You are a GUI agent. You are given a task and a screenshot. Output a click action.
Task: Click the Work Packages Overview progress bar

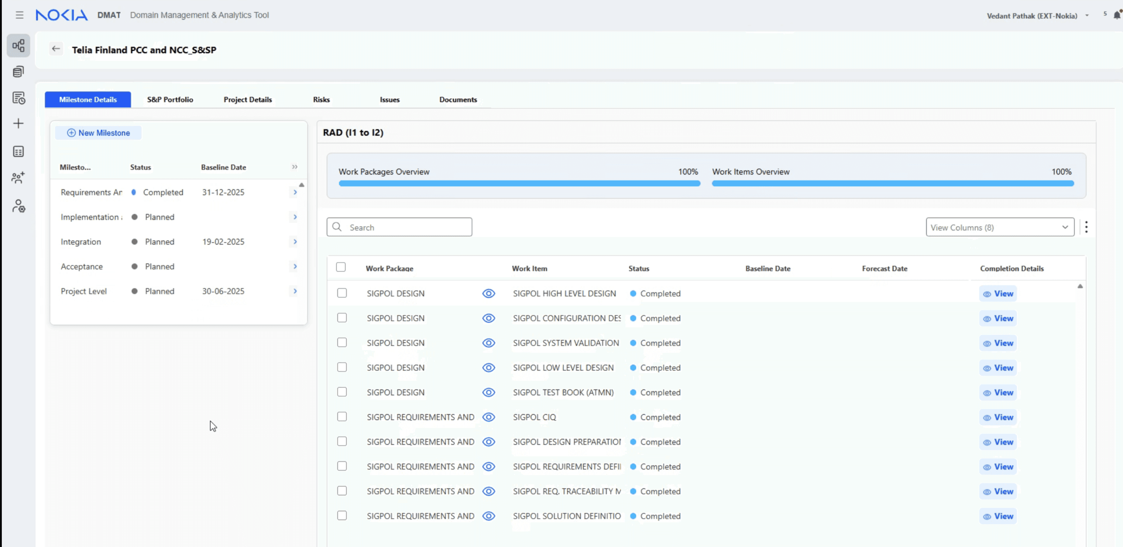pos(519,184)
